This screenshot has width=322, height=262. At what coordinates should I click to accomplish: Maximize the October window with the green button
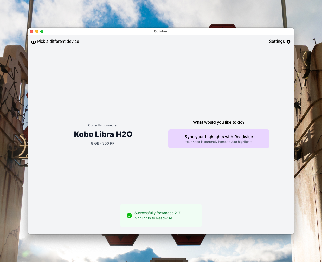tap(42, 31)
